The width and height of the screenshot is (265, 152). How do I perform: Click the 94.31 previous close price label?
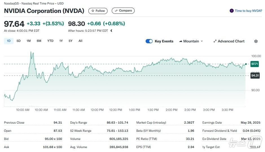(255, 76)
